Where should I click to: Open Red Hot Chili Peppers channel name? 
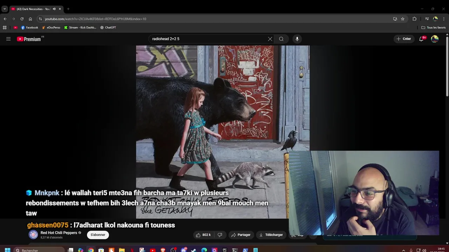(x=59, y=233)
